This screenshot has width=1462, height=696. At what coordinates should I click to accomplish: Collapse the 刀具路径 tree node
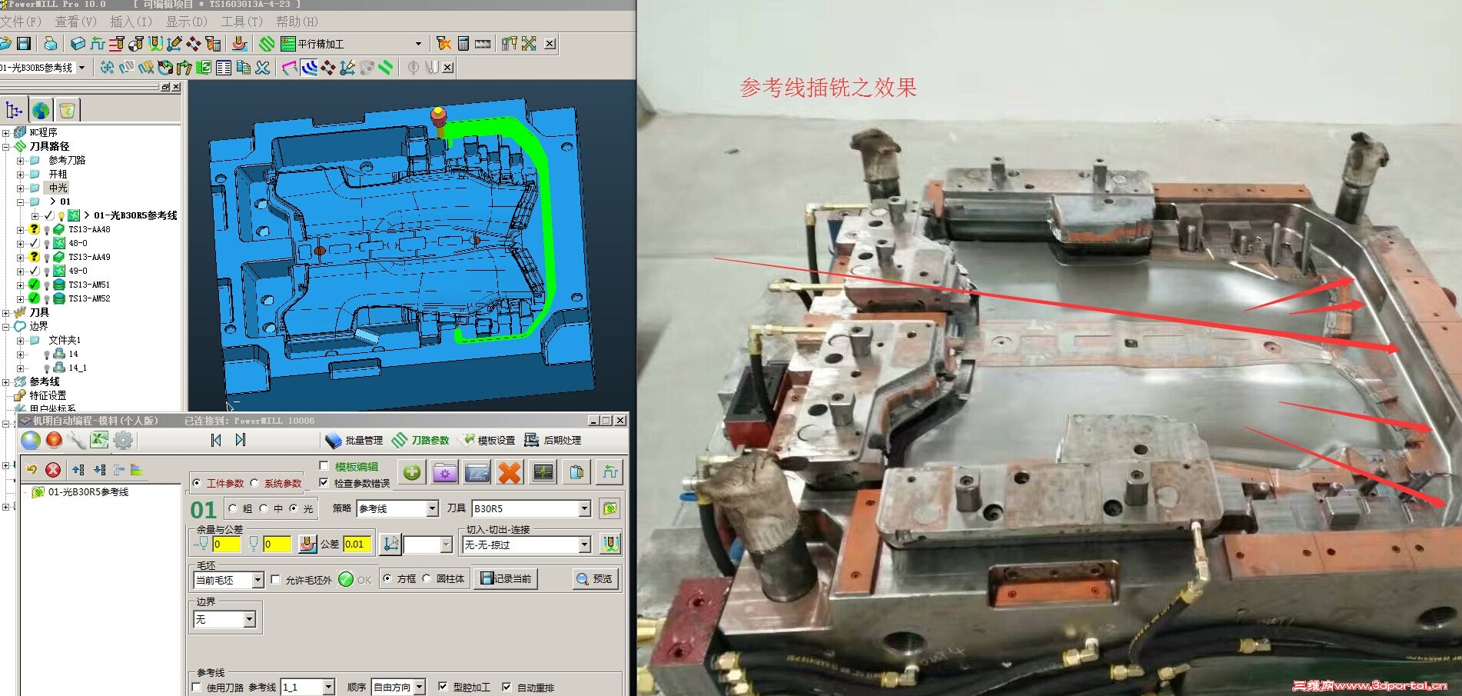coord(5,146)
